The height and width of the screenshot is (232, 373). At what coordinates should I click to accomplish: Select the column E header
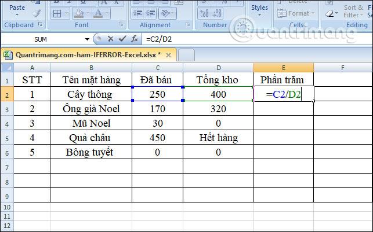pos(284,68)
